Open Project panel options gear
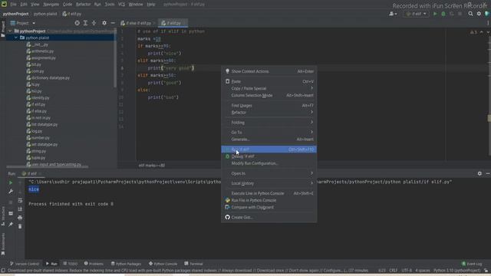The image size is (491, 276). [104, 23]
